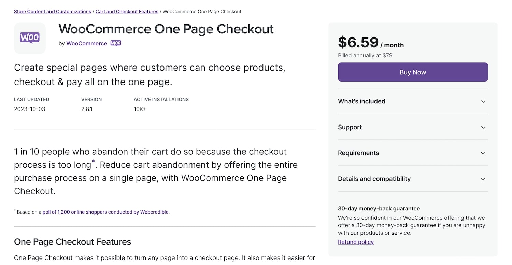Viewport: 512px width, 265px height.
Task: Expand the Details and compatibility section
Action: tap(374, 179)
